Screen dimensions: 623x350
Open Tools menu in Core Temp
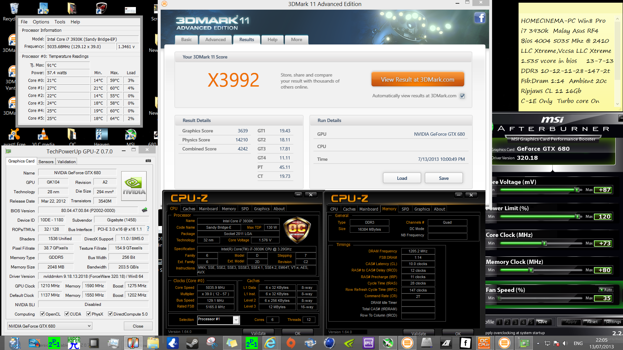tap(60, 22)
